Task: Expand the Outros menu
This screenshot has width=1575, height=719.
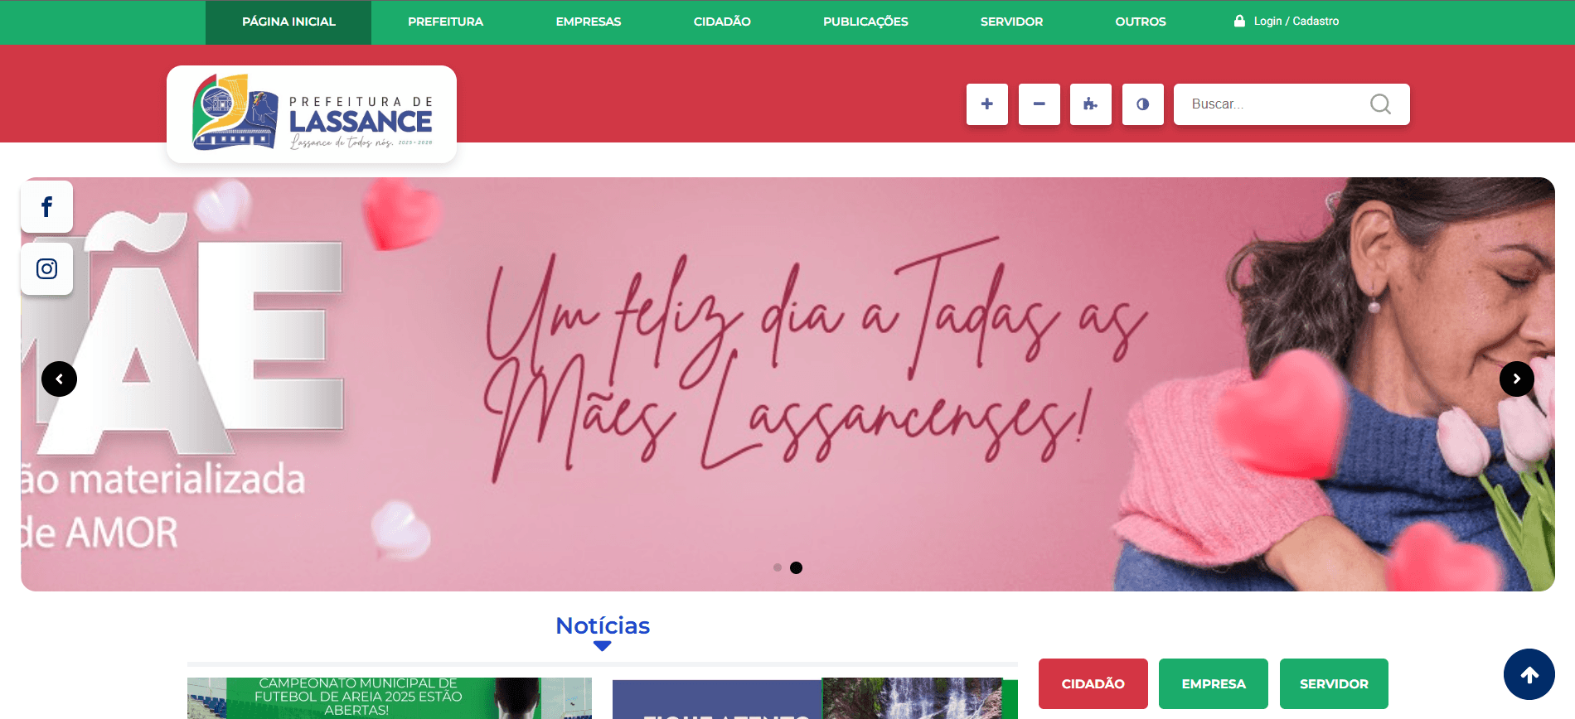Action: (1140, 22)
